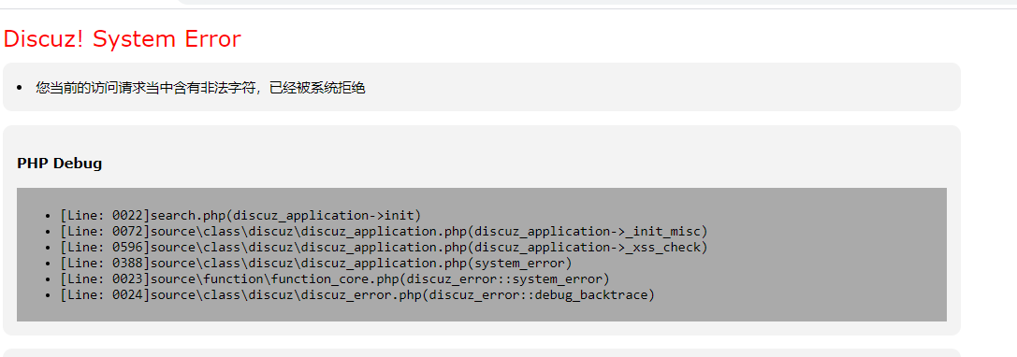Screen dimensions: 1017x357
Task: Click the illegal characters error message text
Action: pyautogui.click(x=200, y=88)
